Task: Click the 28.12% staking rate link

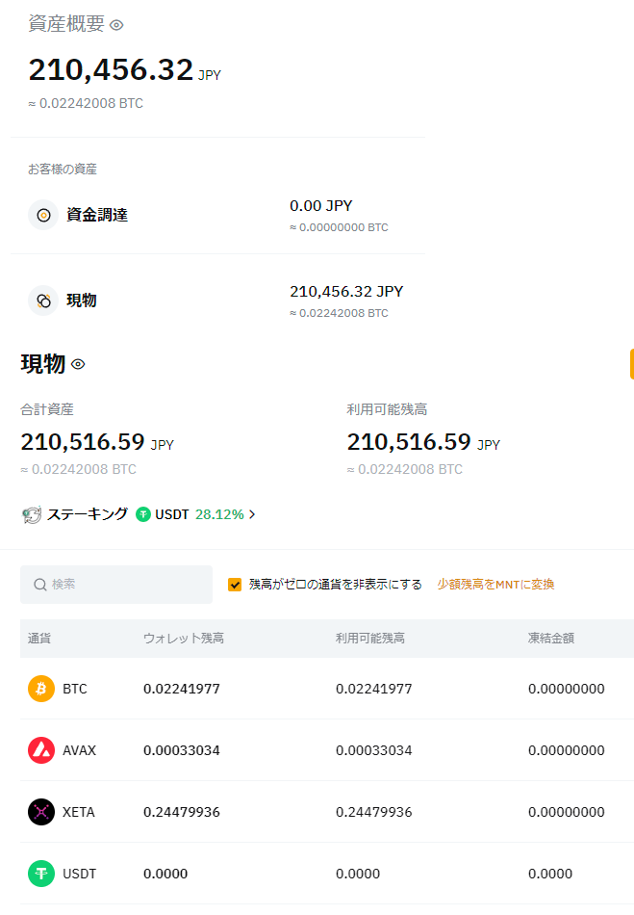Action: [x=218, y=514]
